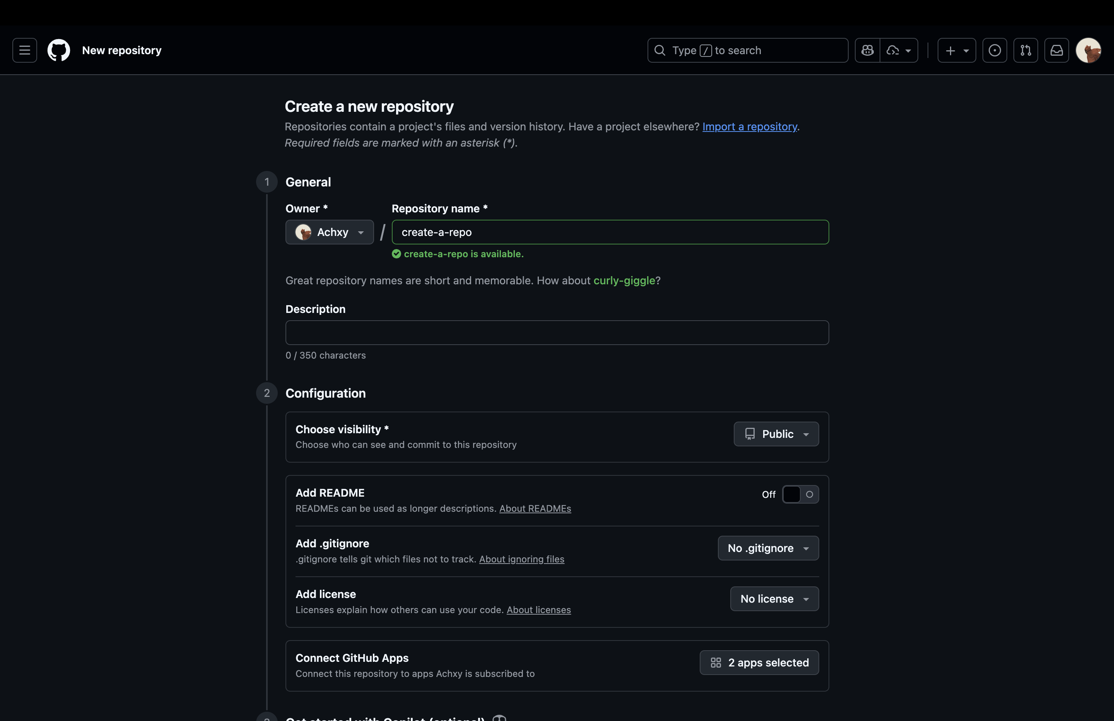Click the 2 apps selected button
This screenshot has height=721, width=1114.
click(x=759, y=663)
